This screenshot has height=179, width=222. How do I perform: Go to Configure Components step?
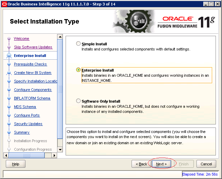click(x=33, y=90)
